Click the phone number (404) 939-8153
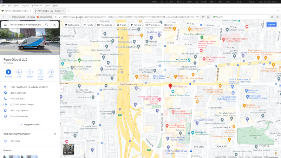Screen dimensions: 281x158 [x=30, y=99]
